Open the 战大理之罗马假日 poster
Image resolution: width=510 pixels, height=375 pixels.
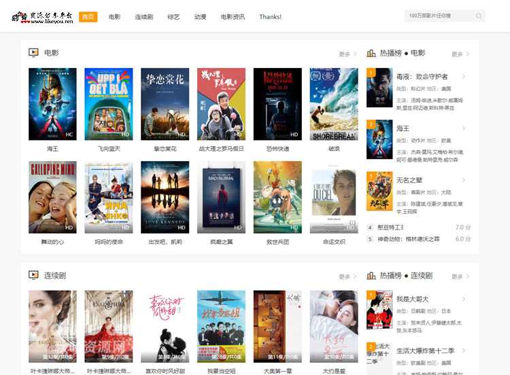click(x=221, y=104)
